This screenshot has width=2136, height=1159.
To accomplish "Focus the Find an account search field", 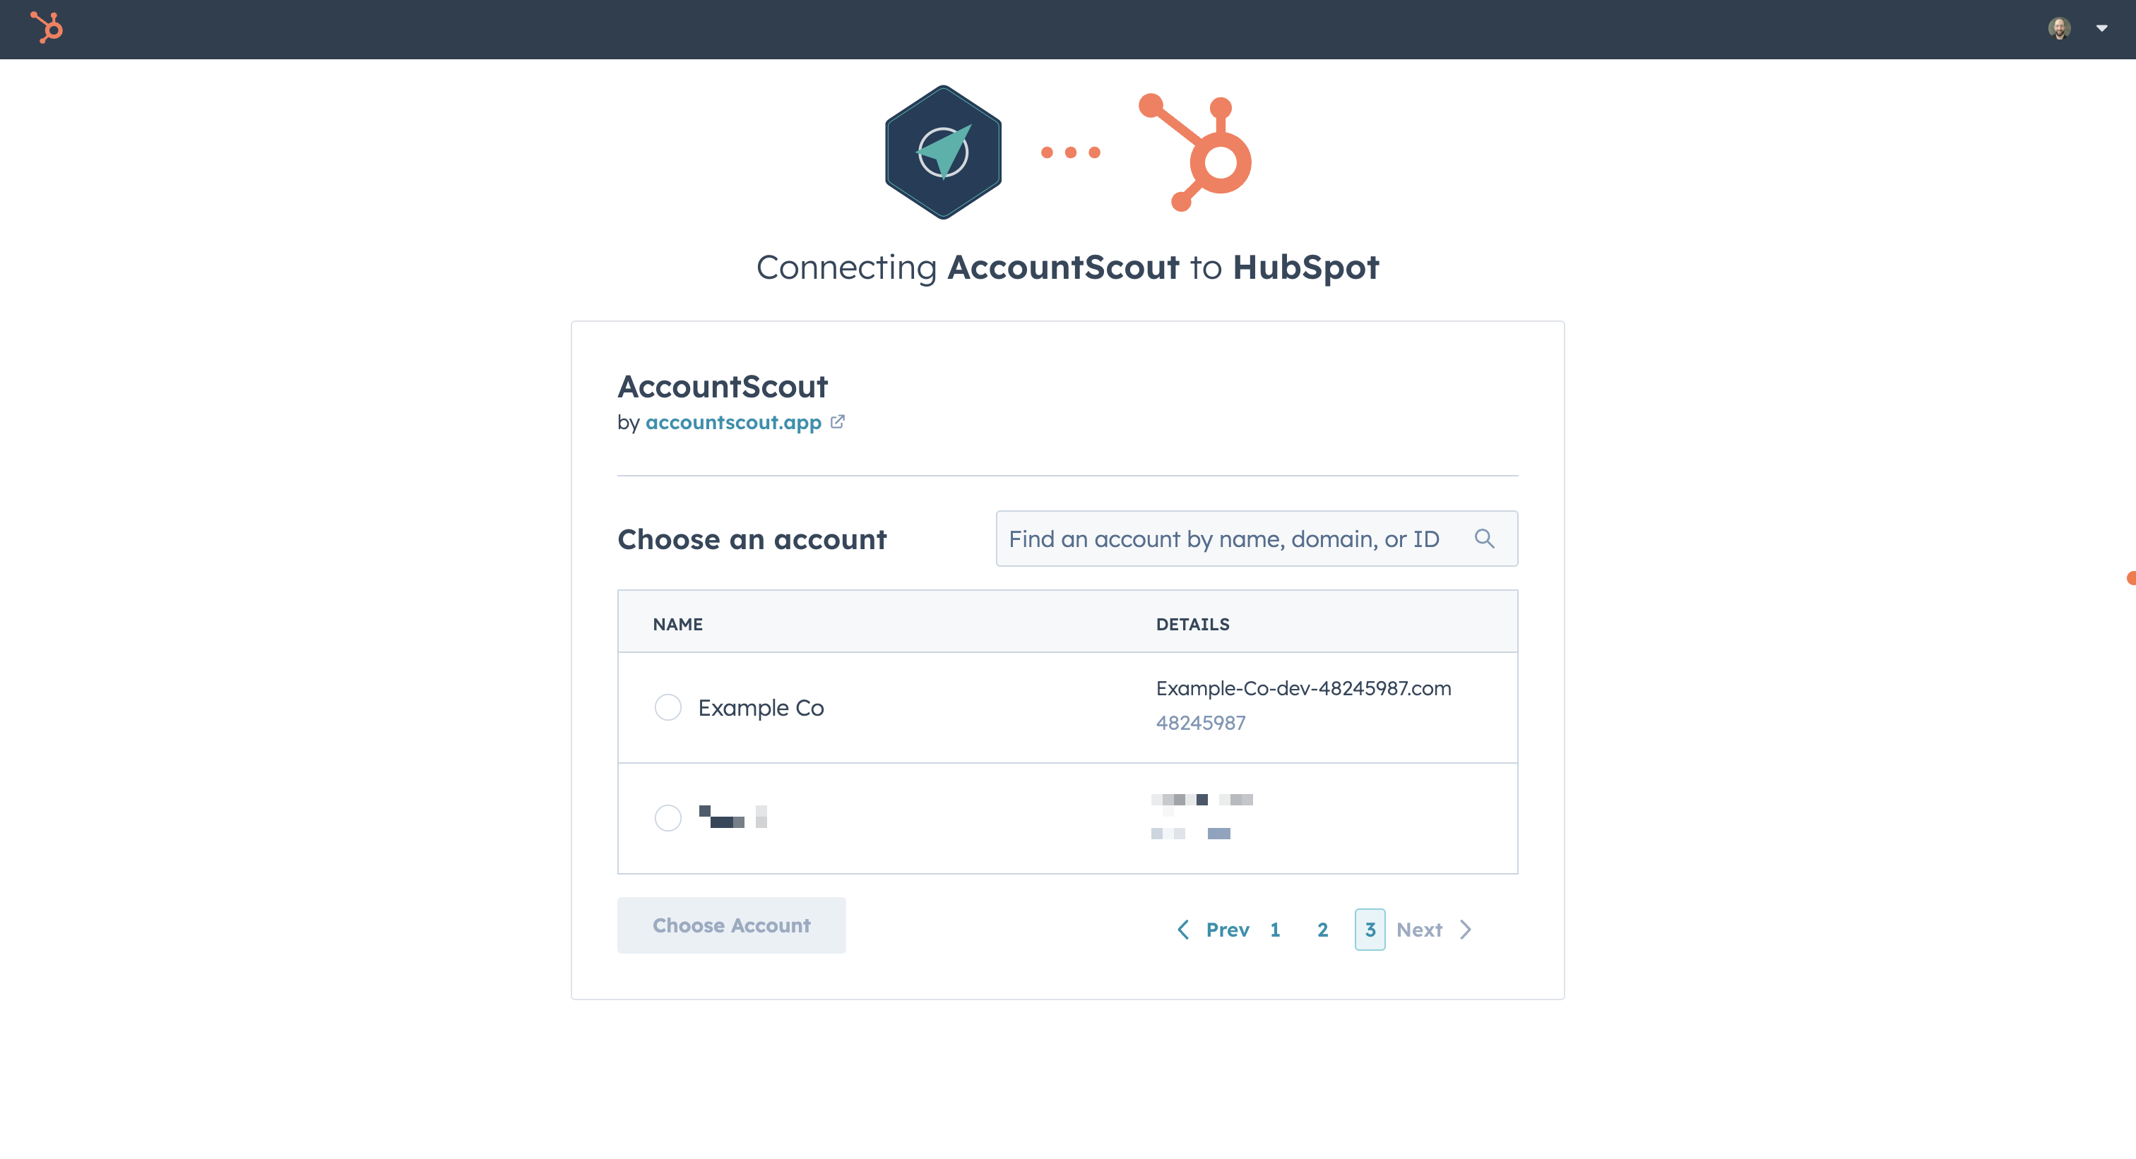I will 1256,539.
